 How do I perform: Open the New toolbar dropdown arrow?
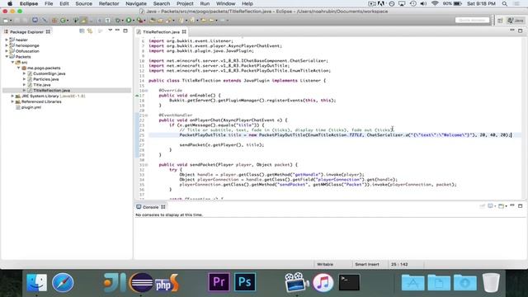[11, 21]
